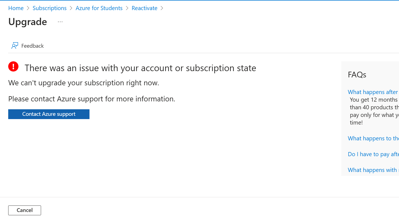Click chevron after Home breadcrumb
This screenshot has height=221, width=399.
tap(28, 8)
